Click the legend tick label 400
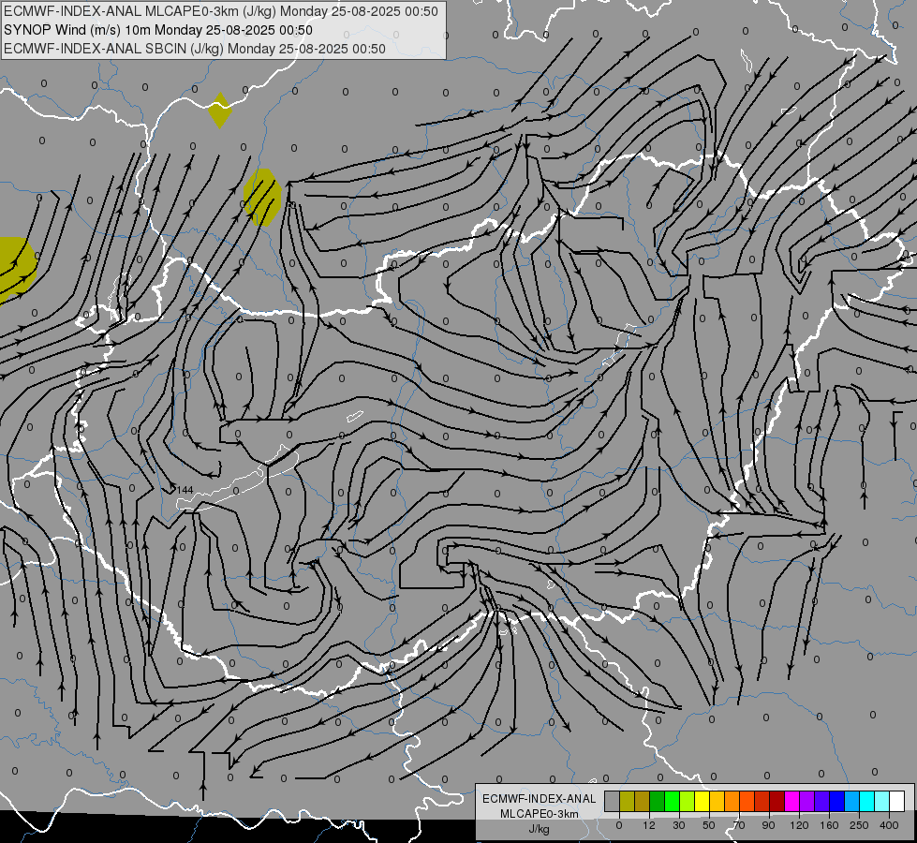This screenshot has width=917, height=843. [x=889, y=825]
